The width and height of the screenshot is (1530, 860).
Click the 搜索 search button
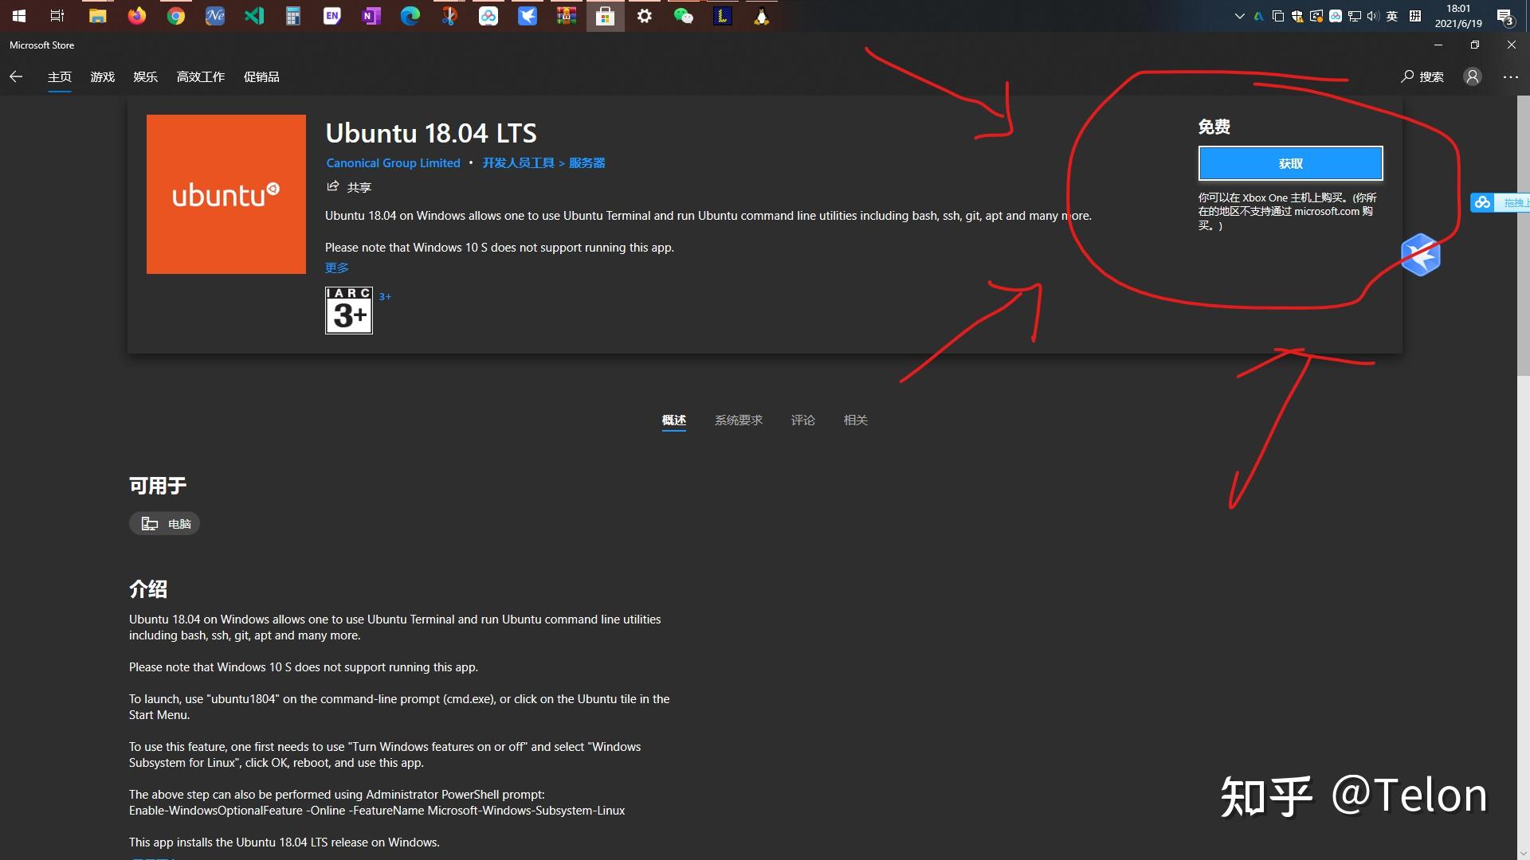click(1422, 76)
